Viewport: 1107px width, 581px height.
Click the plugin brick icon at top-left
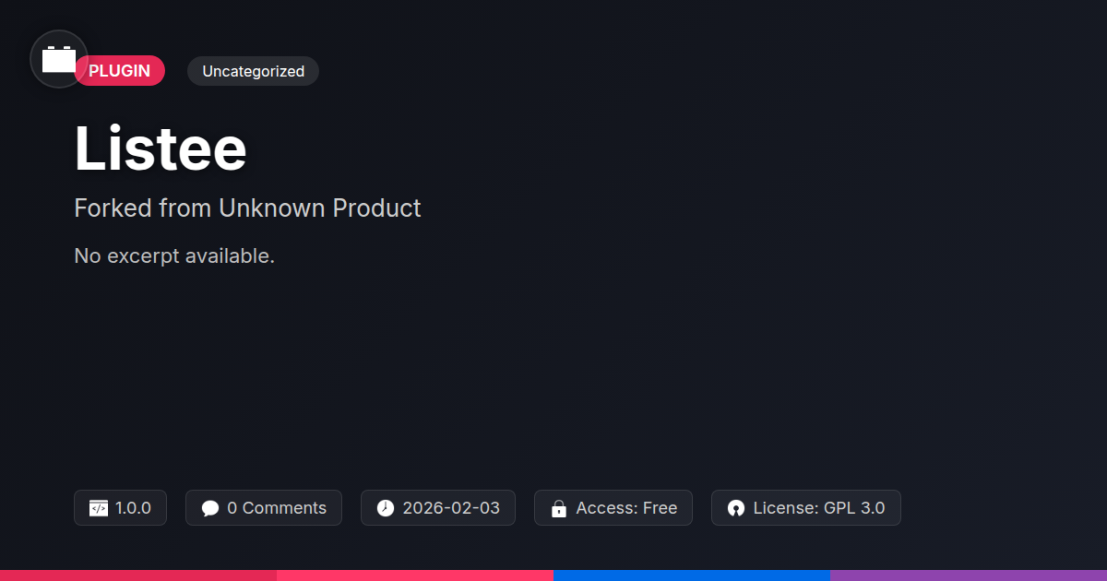click(x=59, y=60)
